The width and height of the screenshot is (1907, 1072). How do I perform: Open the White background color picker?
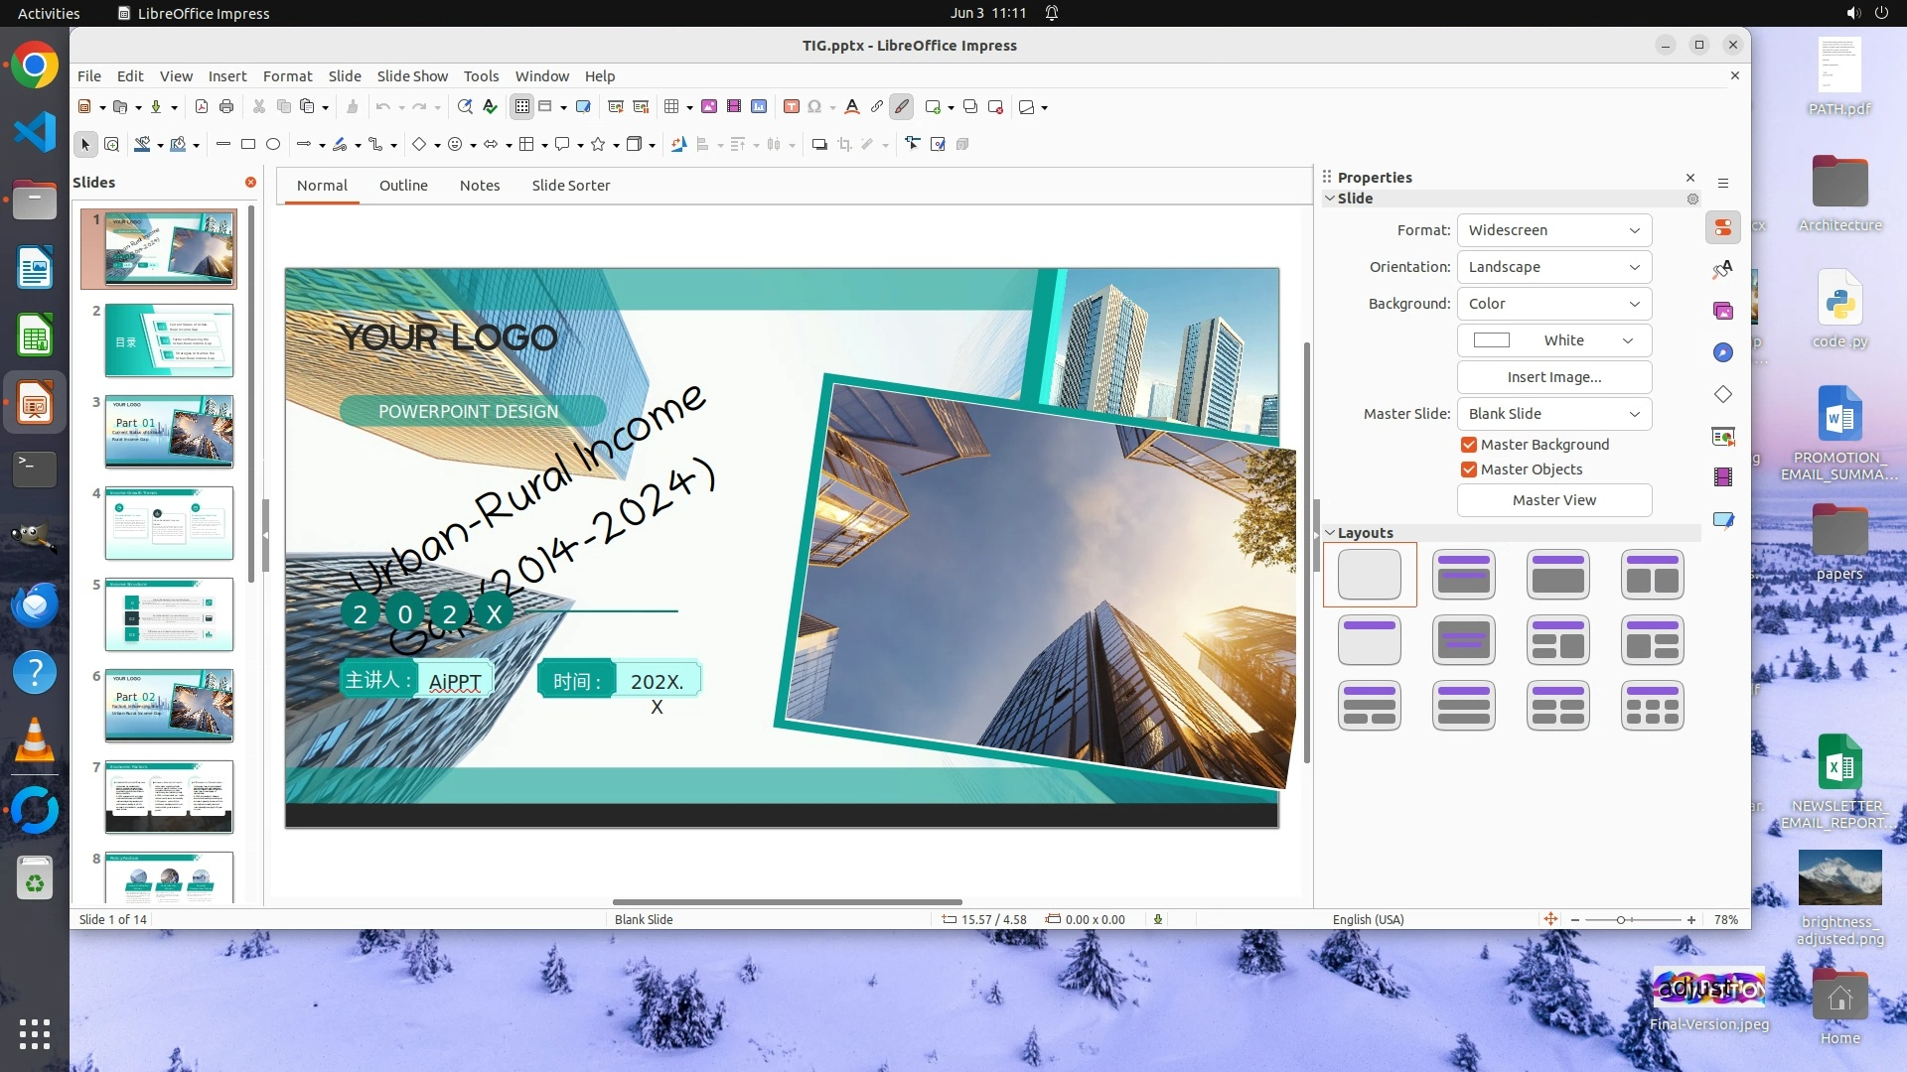pos(1553,340)
